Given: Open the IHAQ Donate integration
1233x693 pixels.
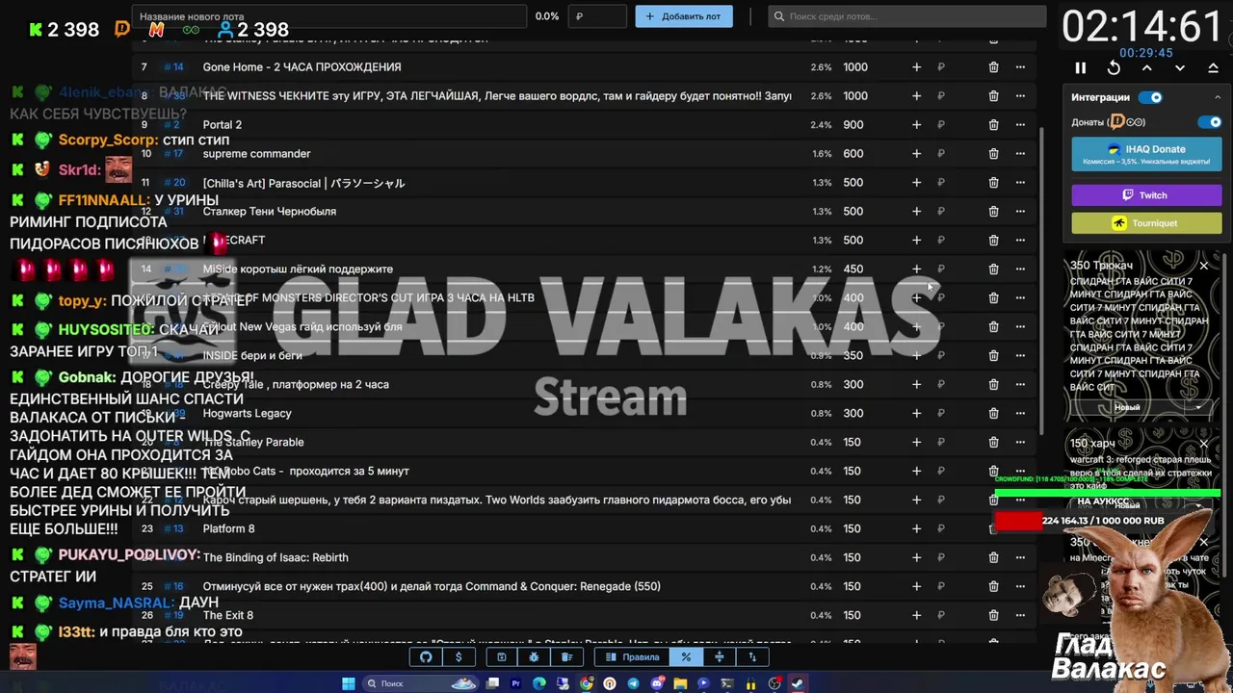Looking at the screenshot, I should click(1146, 154).
